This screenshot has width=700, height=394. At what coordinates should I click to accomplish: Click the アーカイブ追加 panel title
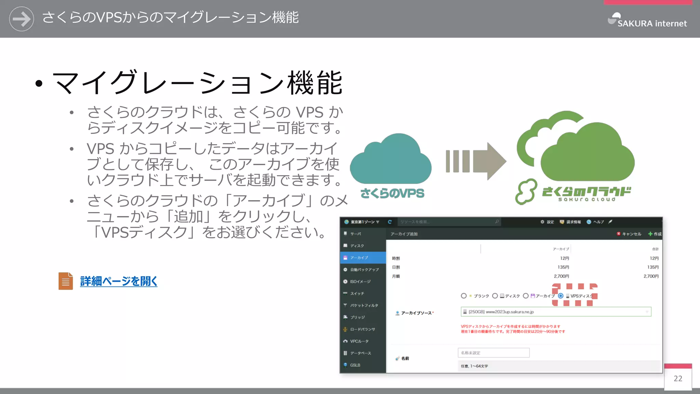pos(404,234)
